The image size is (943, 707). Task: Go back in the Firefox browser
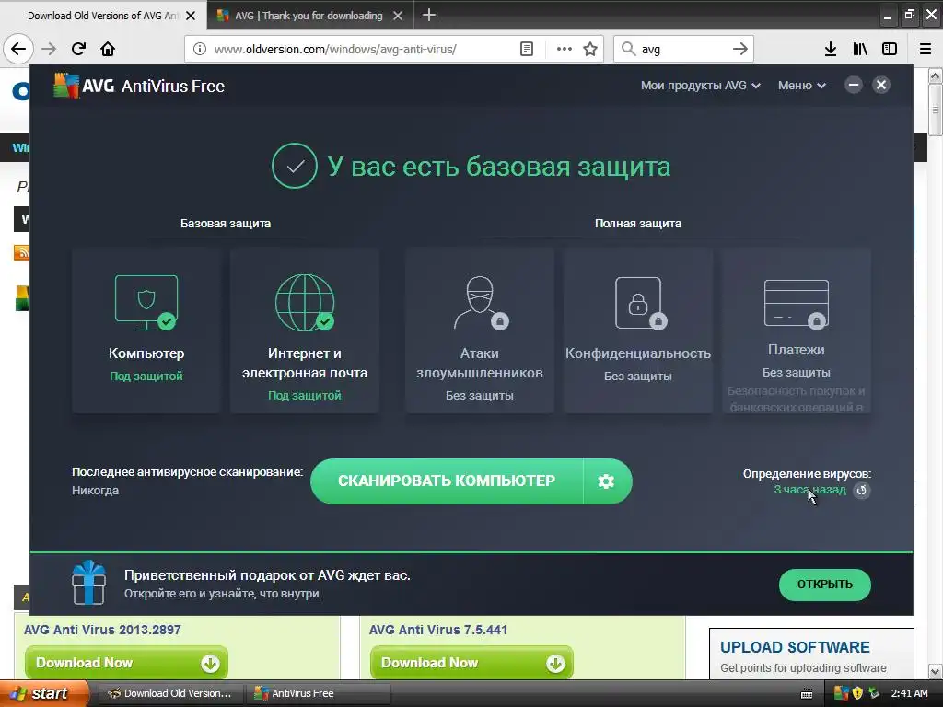pos(18,49)
